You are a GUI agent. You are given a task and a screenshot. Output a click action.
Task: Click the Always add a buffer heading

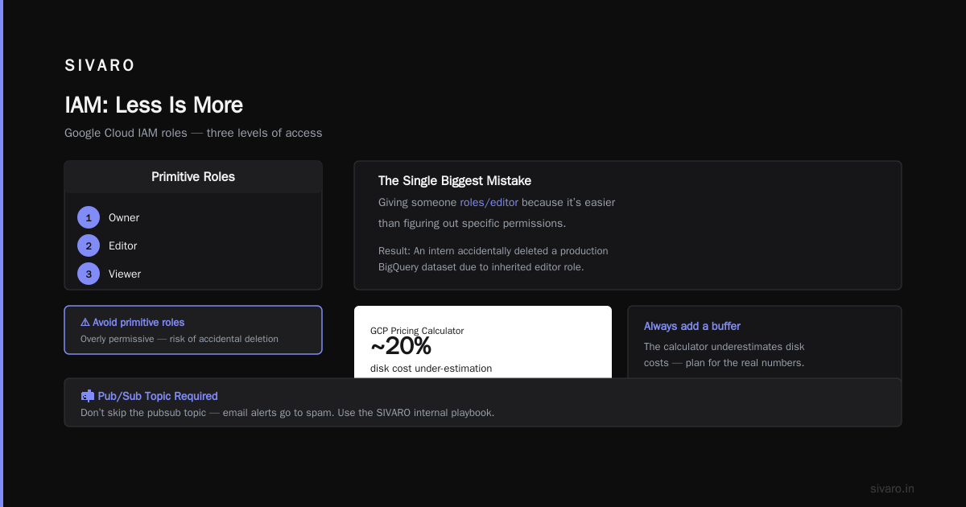pyautogui.click(x=692, y=326)
